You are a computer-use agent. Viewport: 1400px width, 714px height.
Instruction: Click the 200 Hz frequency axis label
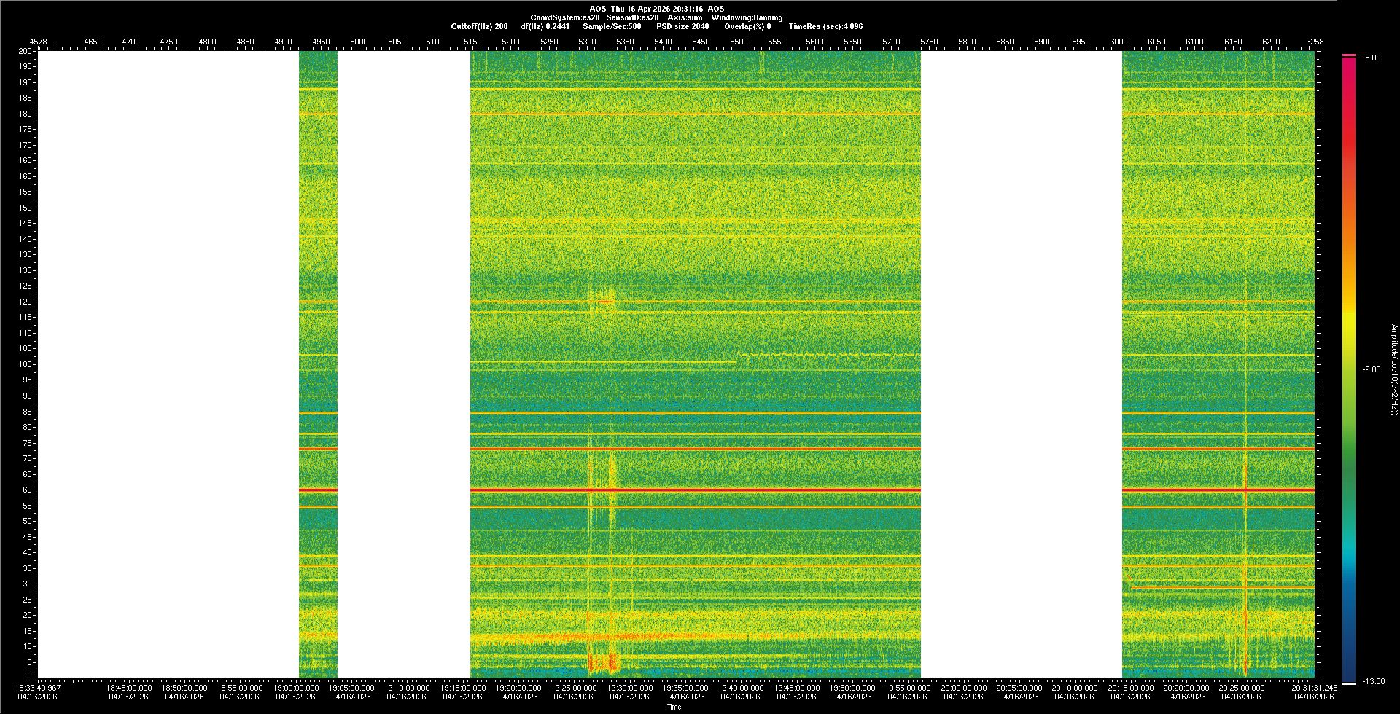click(x=25, y=51)
